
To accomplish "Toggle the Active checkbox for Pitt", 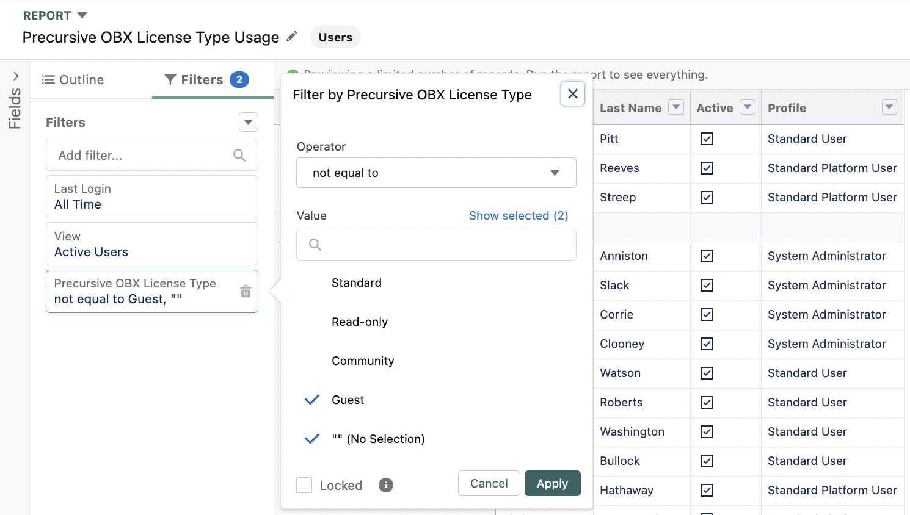I will pos(707,139).
